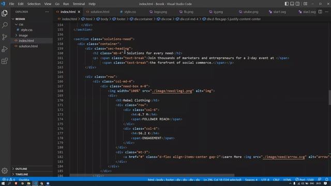Click the feedback icon in status bar

pyautogui.click(x=320, y=180)
